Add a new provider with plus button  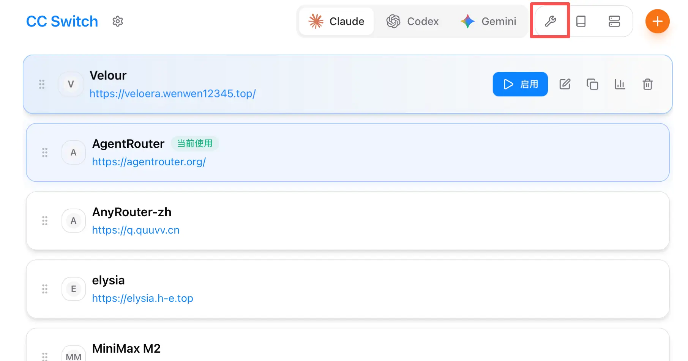[657, 21]
